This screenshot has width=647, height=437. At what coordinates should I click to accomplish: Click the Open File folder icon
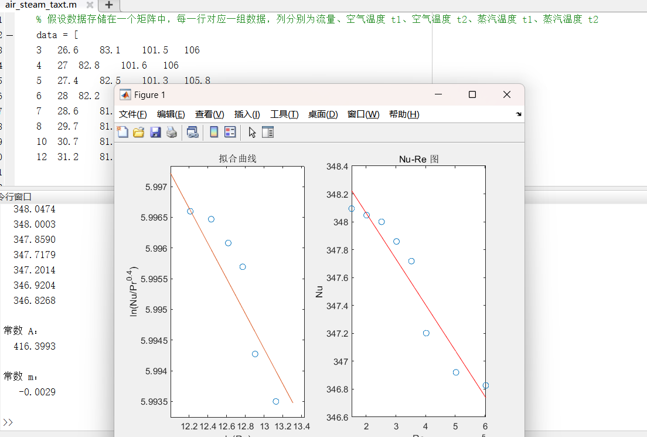click(139, 133)
